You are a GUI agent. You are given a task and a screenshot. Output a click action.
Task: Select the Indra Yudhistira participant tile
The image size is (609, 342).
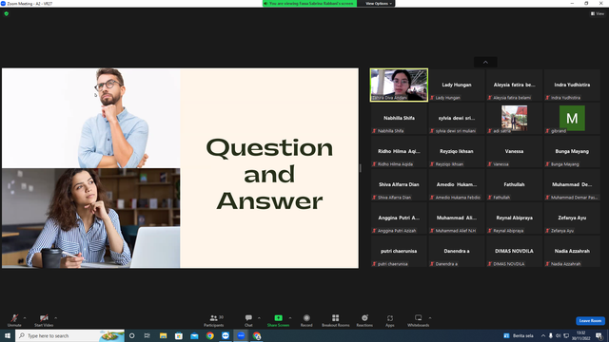pos(572,85)
